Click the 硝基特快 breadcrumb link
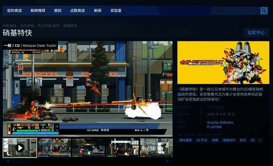The height and width of the screenshot is (166, 273). pyautogui.click(x=70, y=26)
